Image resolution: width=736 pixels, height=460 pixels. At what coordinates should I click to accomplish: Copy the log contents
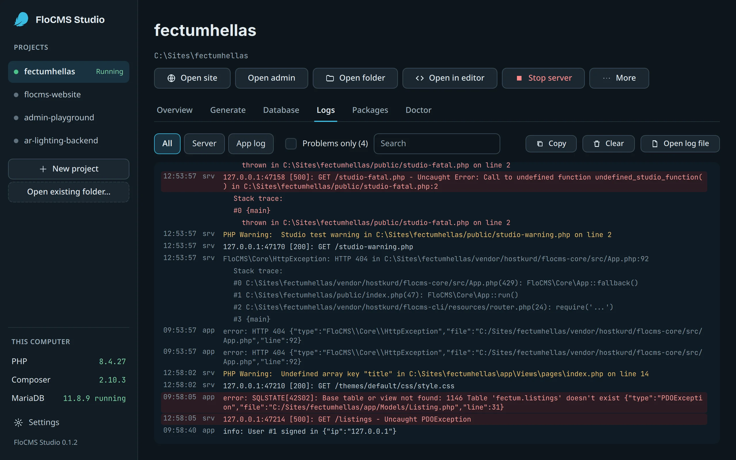point(551,143)
